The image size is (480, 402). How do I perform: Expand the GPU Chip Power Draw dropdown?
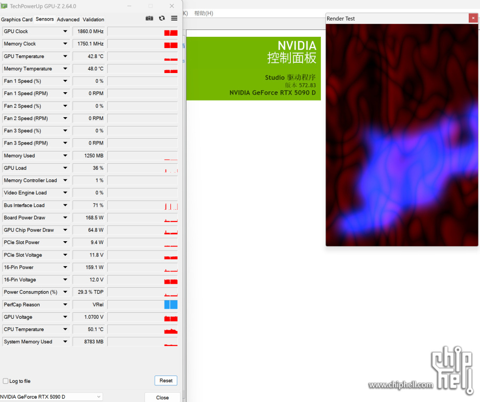click(65, 230)
